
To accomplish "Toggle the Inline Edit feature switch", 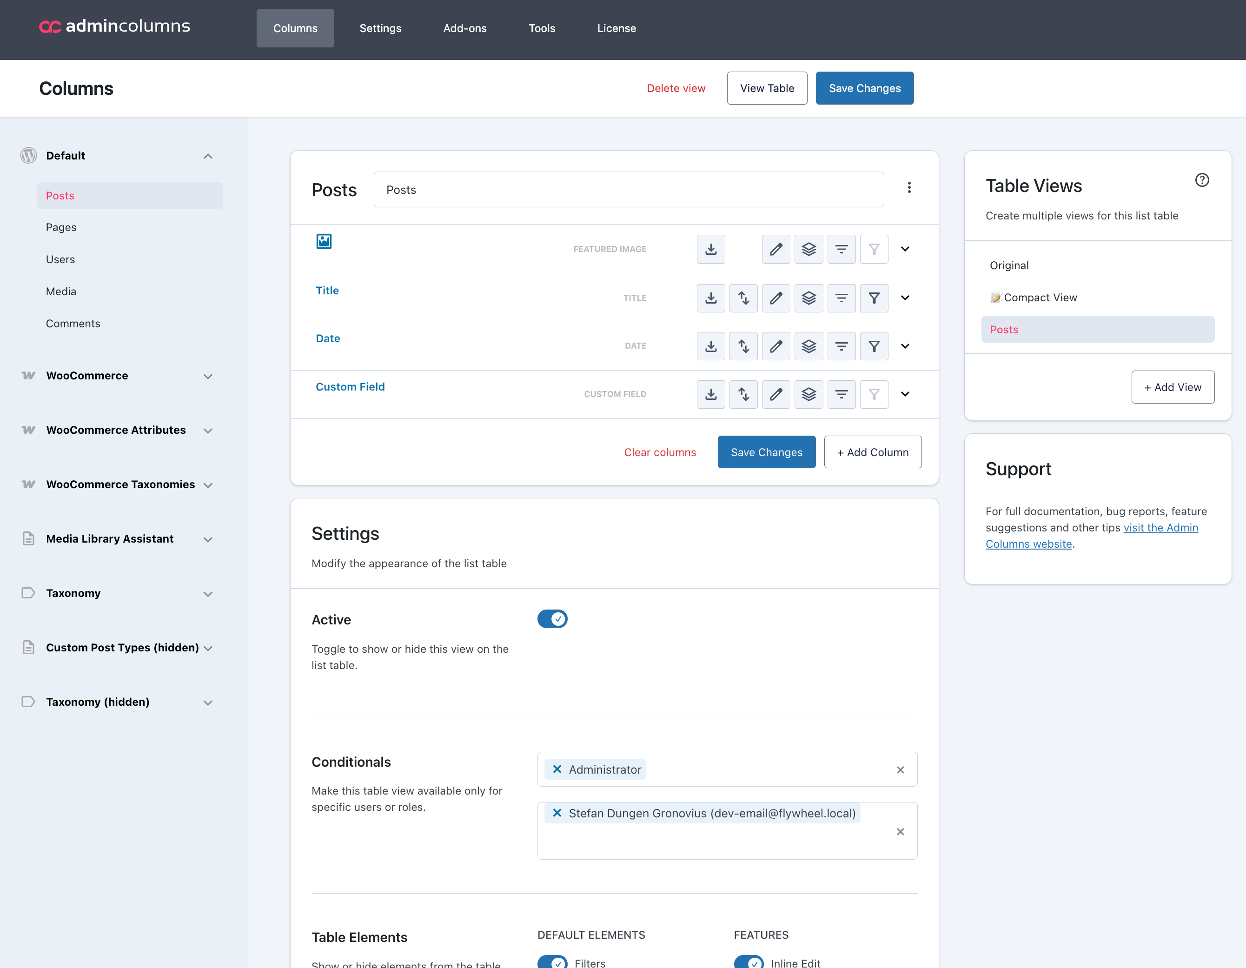I will [x=749, y=962].
